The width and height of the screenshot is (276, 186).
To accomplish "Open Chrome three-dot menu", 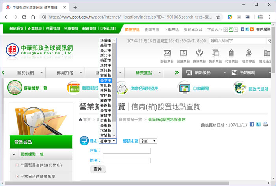I will pos(269,17).
